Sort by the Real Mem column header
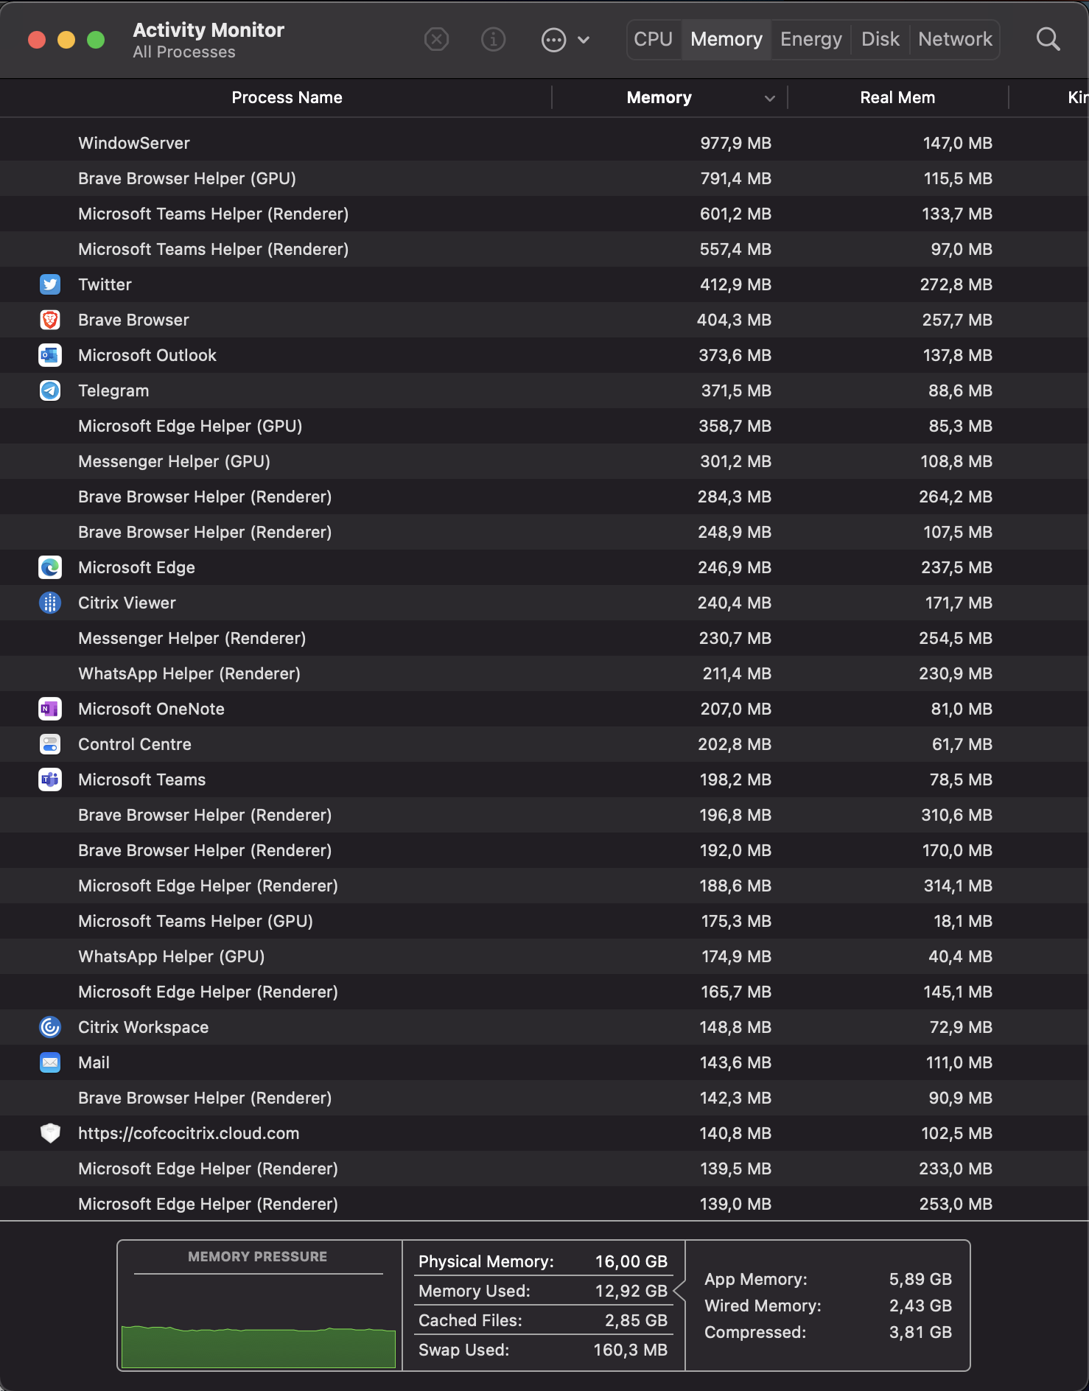Image resolution: width=1089 pixels, height=1391 pixels. point(897,98)
